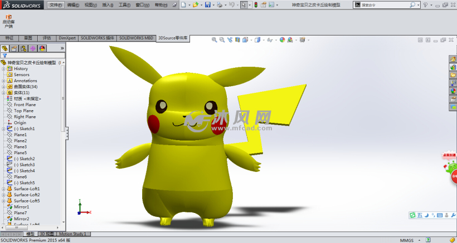The image size is (457, 243).
Task: Open the PropertyManager tab icon
Action: (14, 48)
